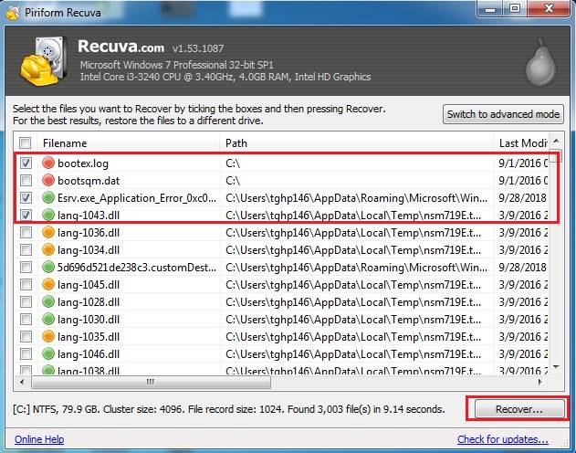Select the lang-1046.dll filename
This screenshot has height=453, width=576.
pyautogui.click(x=89, y=354)
